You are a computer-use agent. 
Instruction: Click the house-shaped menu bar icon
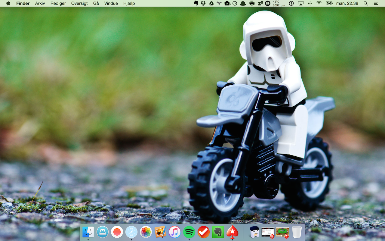pyautogui.click(x=227, y=3)
